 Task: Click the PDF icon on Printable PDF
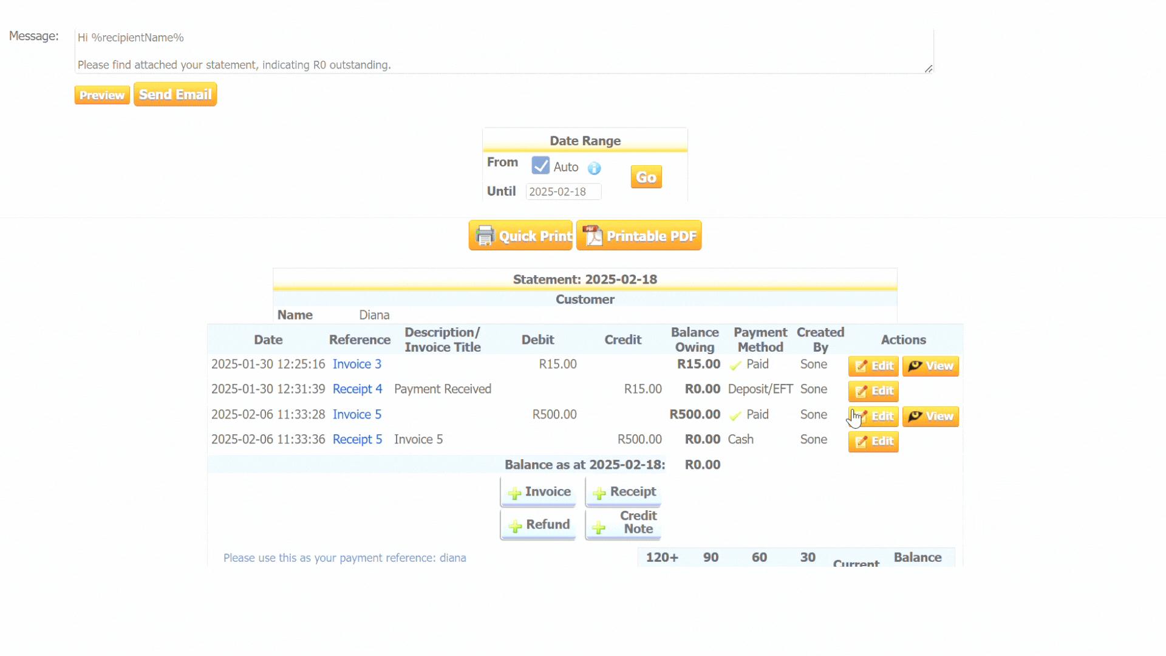coord(592,236)
